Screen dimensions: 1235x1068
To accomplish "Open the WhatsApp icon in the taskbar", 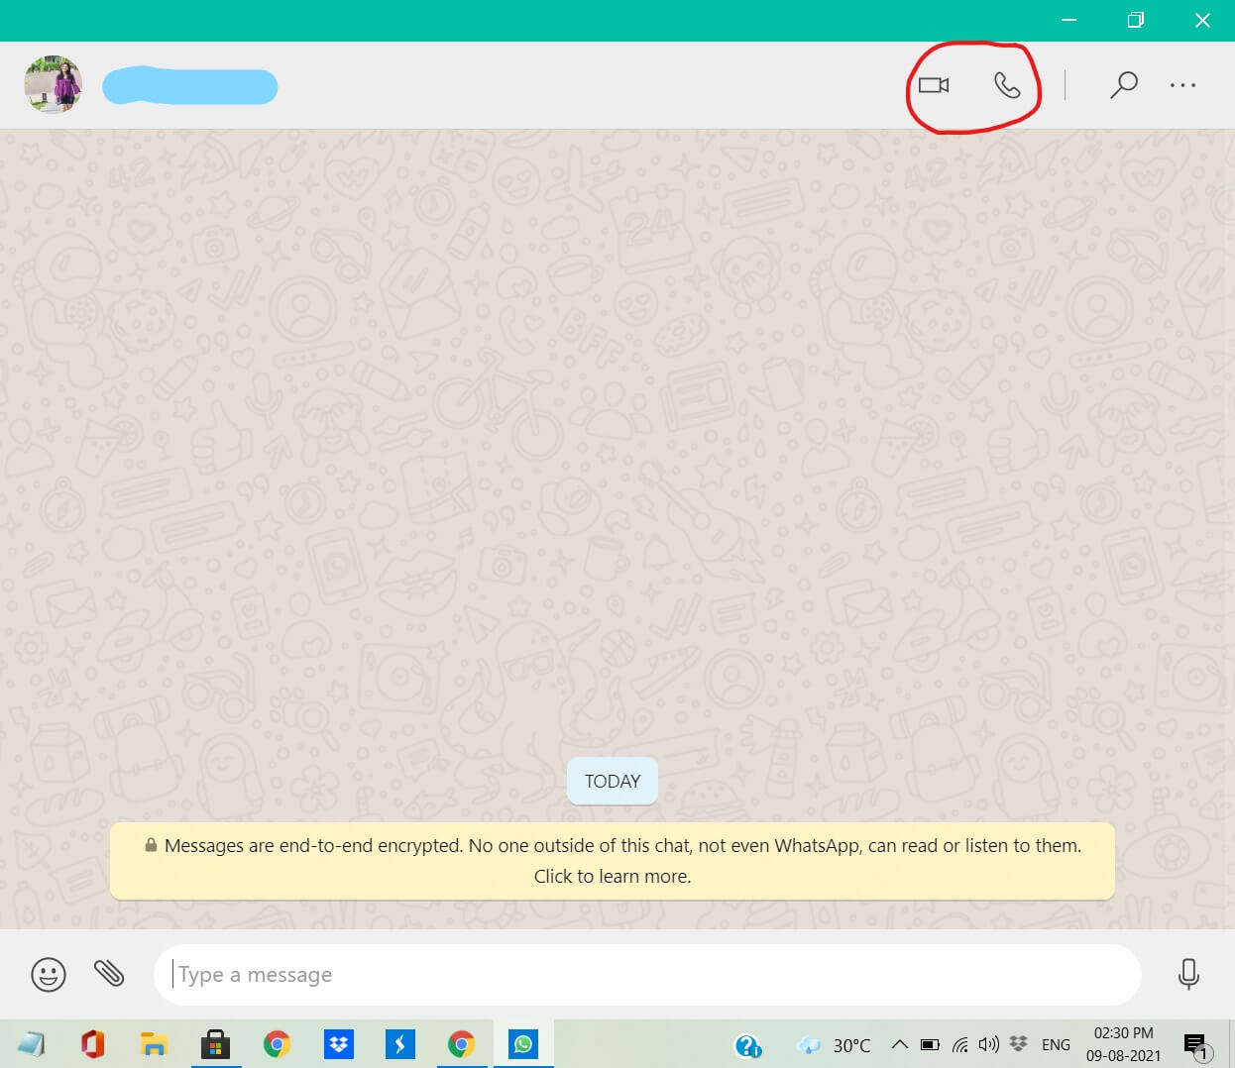I will tap(522, 1044).
